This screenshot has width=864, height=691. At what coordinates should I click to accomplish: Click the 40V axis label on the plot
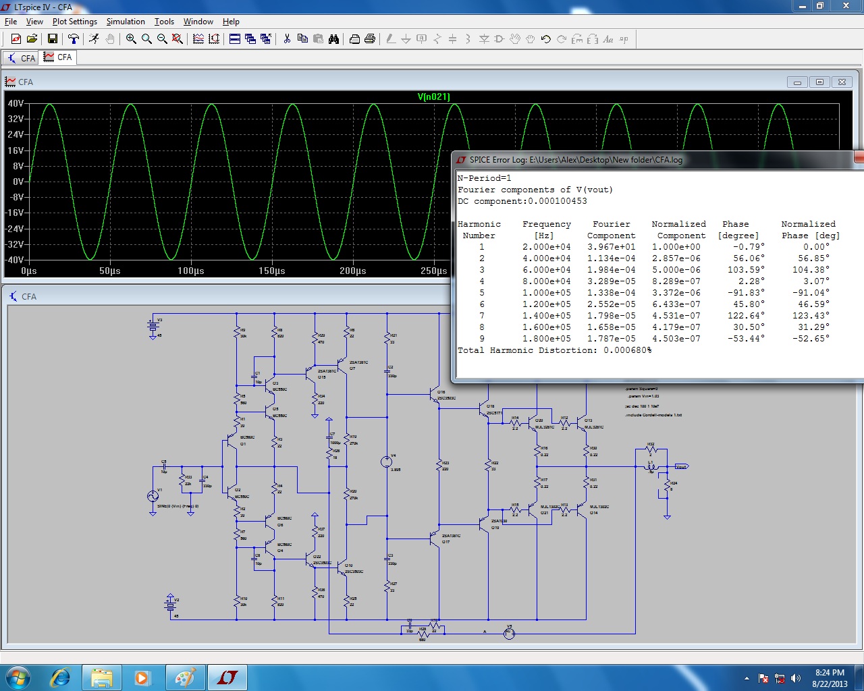16,104
